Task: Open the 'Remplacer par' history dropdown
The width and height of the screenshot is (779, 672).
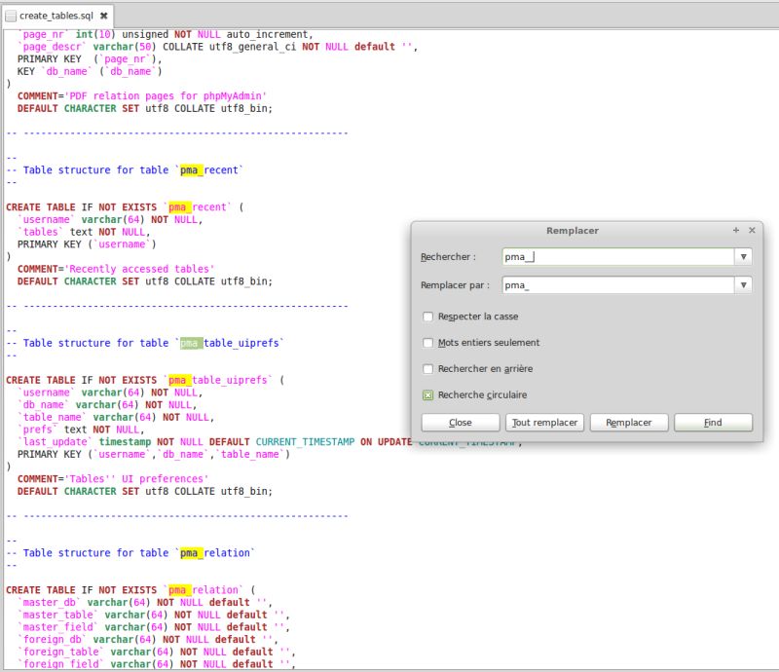Action: [x=743, y=284]
